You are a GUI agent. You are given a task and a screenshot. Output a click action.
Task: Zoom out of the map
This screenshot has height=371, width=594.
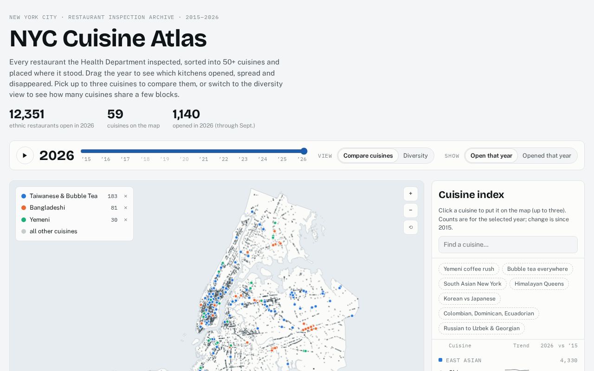pyautogui.click(x=411, y=211)
